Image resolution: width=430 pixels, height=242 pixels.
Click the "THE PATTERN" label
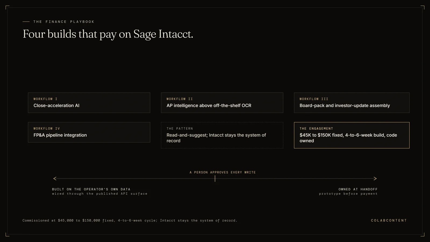point(180,129)
